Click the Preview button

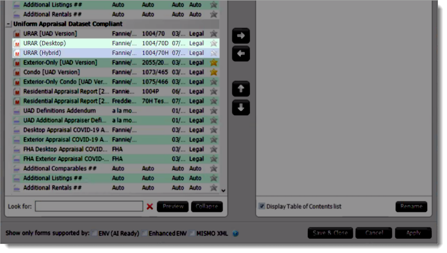(x=173, y=206)
